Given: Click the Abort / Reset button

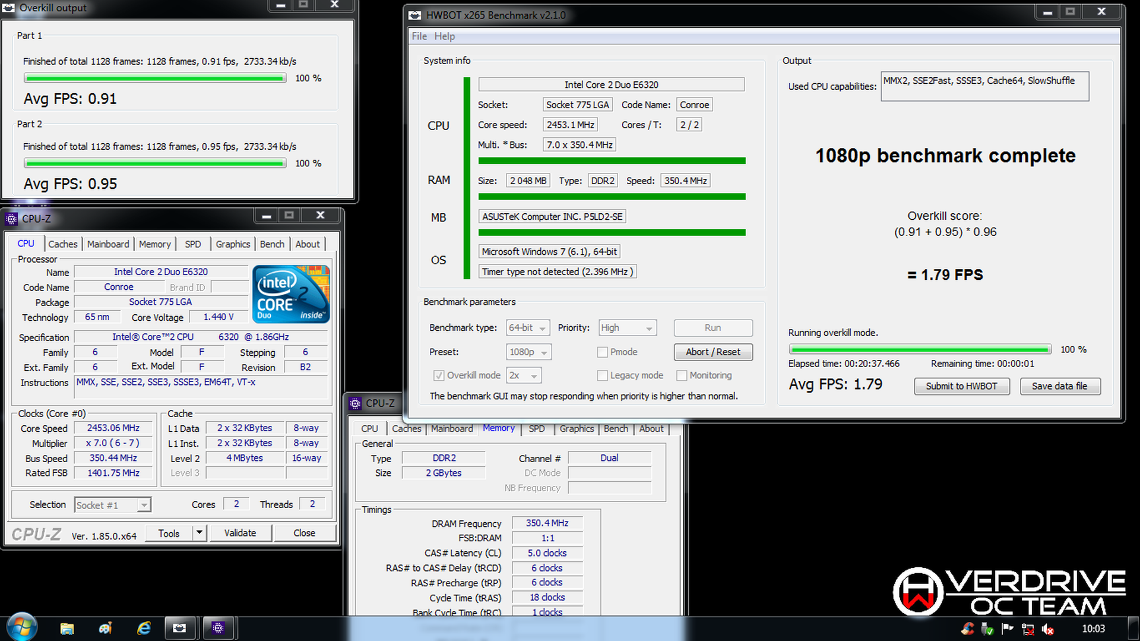Looking at the screenshot, I should tap(713, 352).
